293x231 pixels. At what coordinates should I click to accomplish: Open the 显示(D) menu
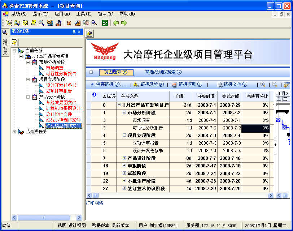(x=40, y=14)
